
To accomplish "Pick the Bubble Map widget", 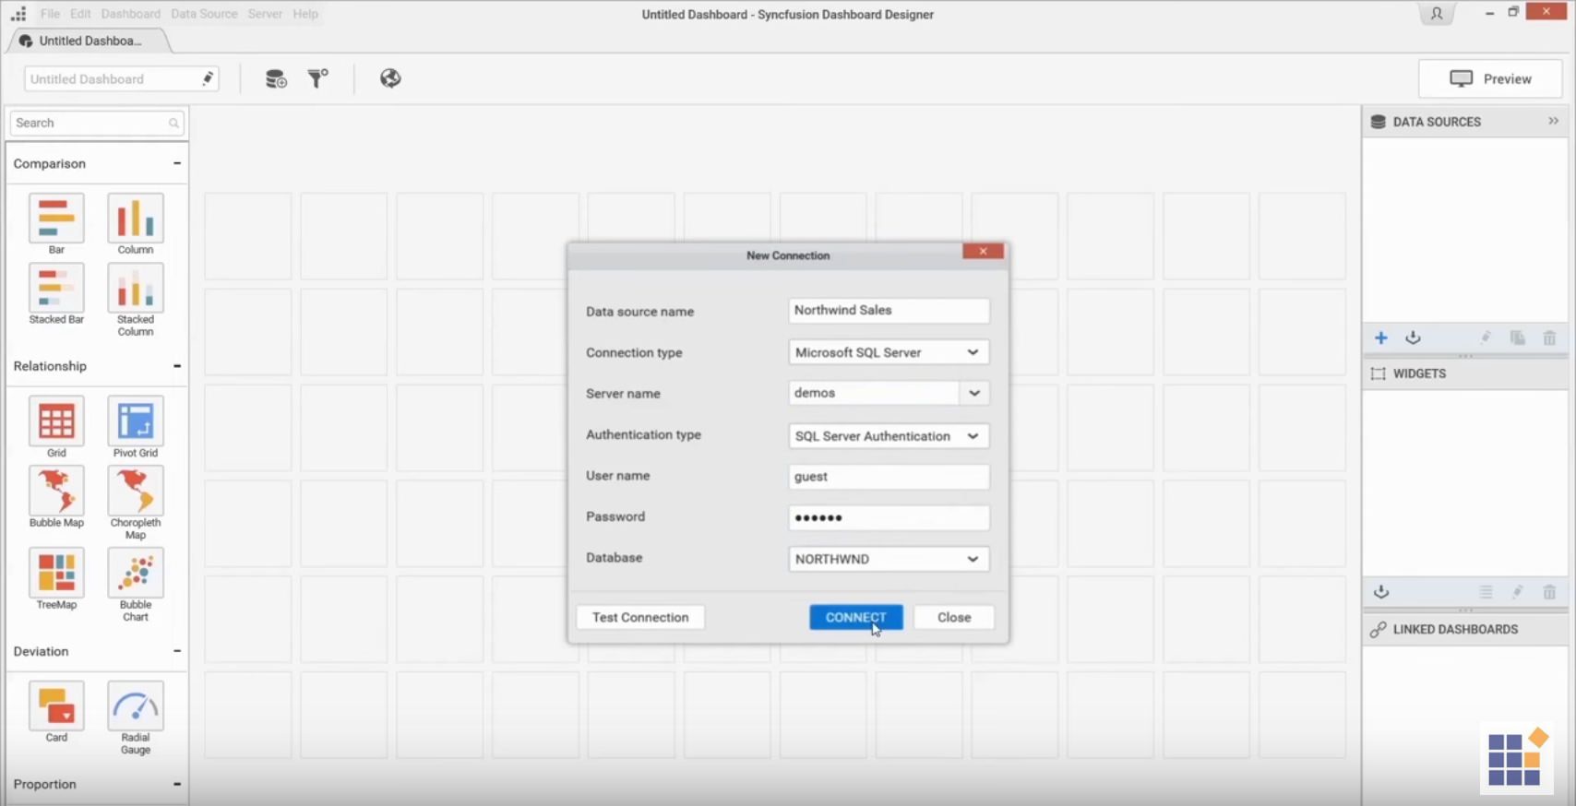I will (56, 491).
